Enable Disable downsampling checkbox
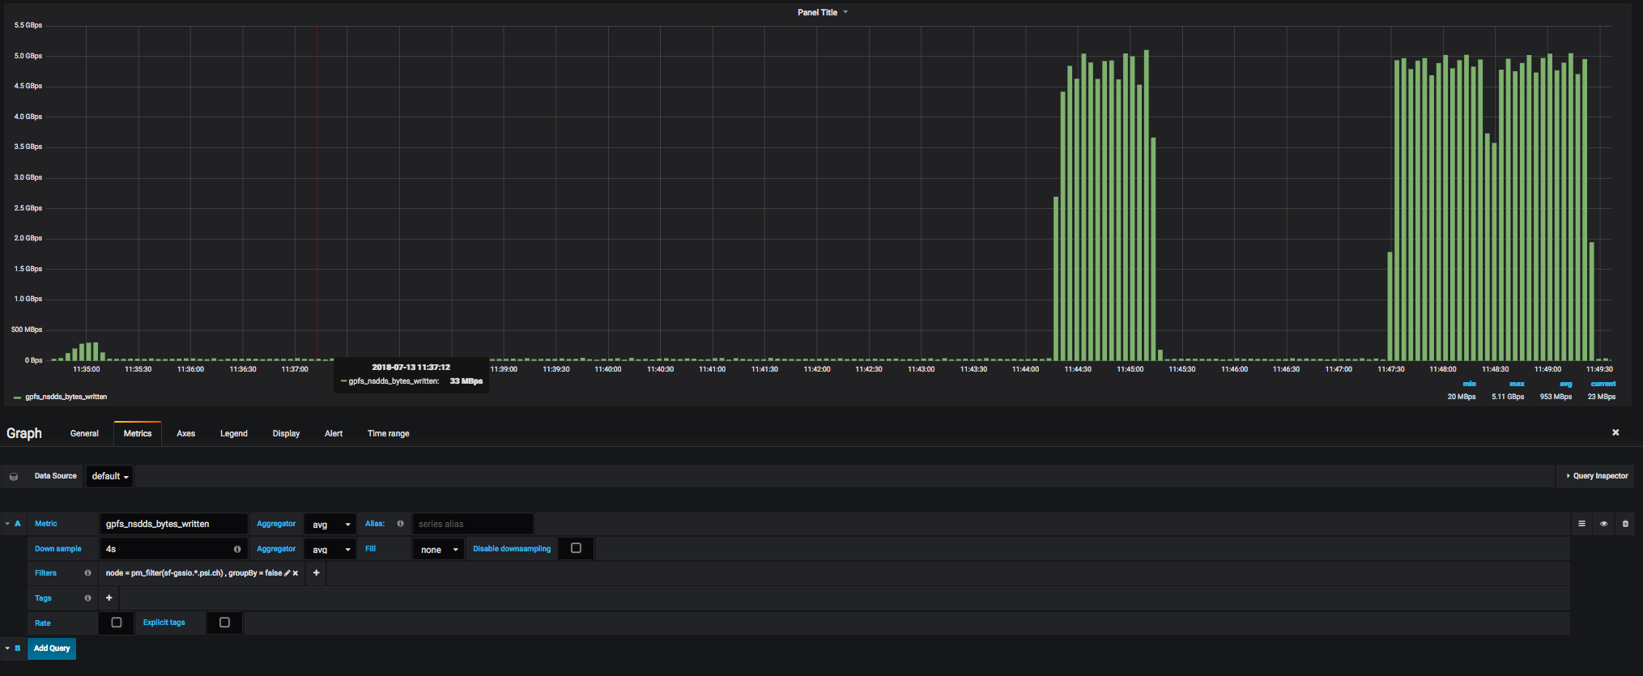 tap(576, 548)
